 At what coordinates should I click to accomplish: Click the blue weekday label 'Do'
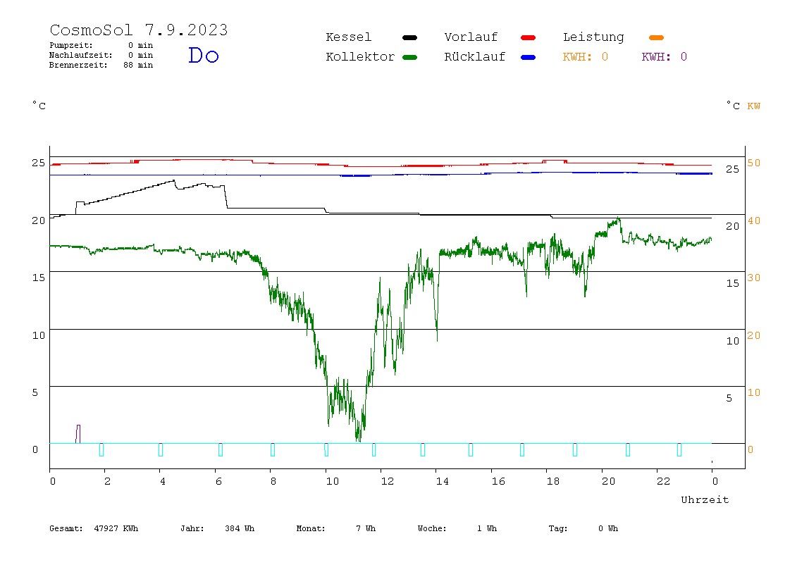pyautogui.click(x=203, y=55)
